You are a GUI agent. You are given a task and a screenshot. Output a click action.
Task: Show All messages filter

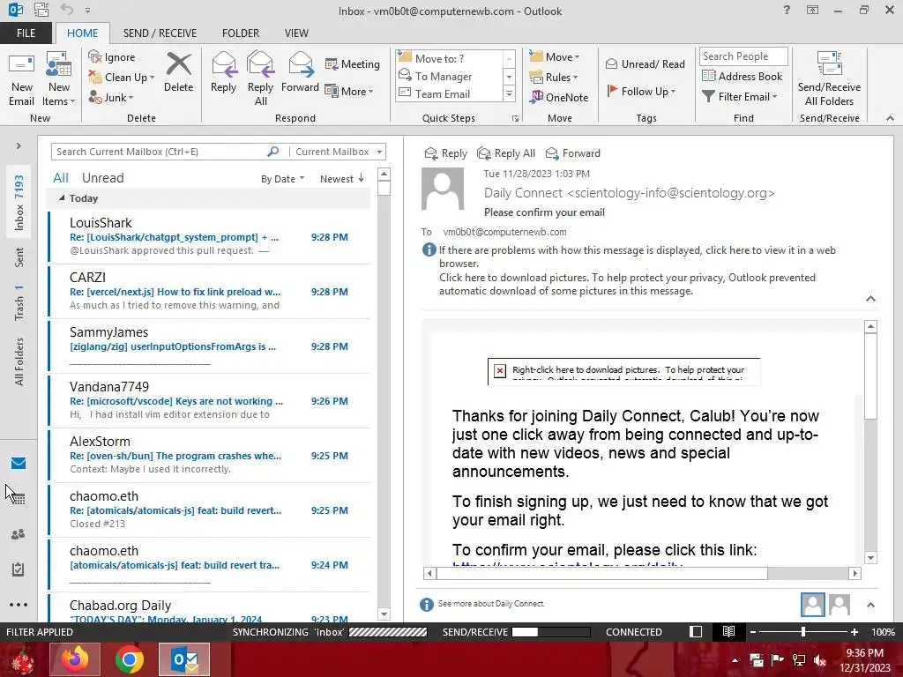pos(61,178)
